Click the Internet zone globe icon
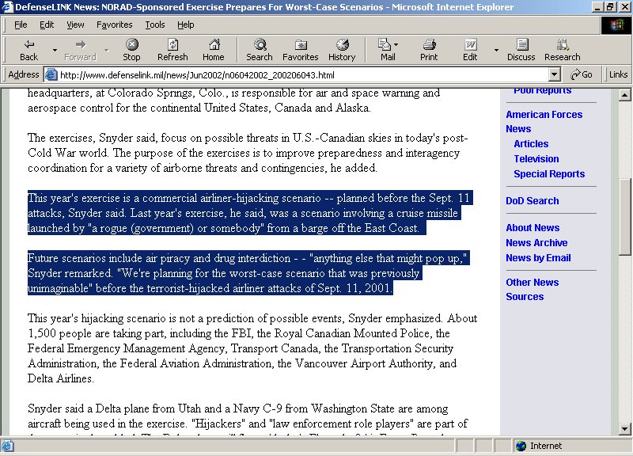 pyautogui.click(x=521, y=446)
